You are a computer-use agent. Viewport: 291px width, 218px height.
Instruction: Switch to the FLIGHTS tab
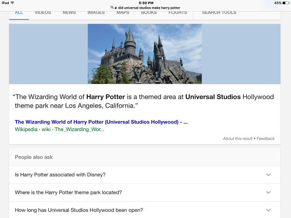[x=178, y=12]
